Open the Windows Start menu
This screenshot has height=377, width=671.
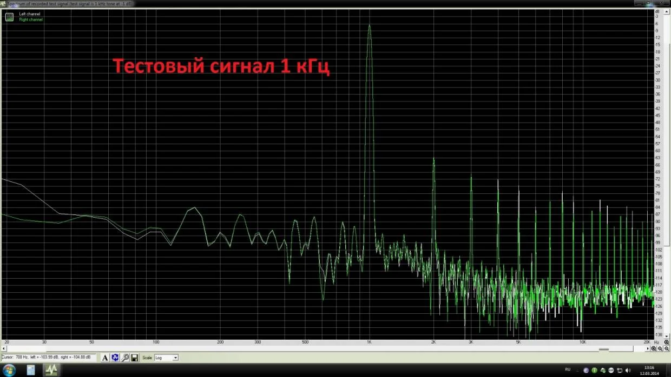coord(9,370)
